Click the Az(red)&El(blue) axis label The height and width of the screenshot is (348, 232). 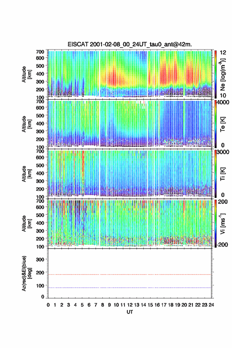(x=26, y=273)
